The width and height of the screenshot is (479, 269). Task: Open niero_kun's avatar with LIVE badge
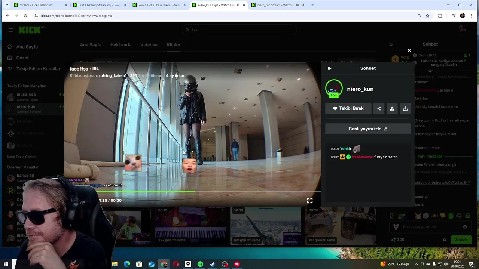[x=334, y=89]
